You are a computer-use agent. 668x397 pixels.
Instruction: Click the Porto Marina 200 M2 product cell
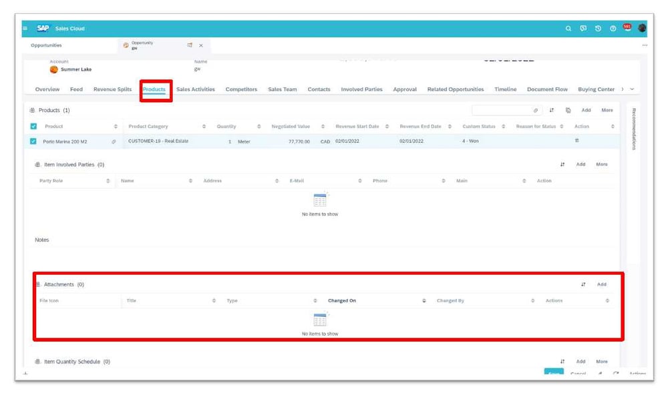click(65, 141)
